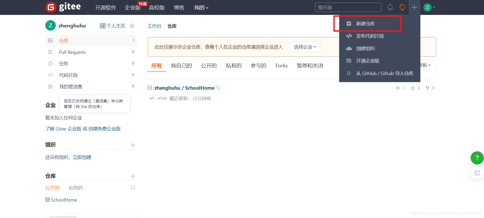Open zhenghuhu / SchoolHome repository

[184, 88]
